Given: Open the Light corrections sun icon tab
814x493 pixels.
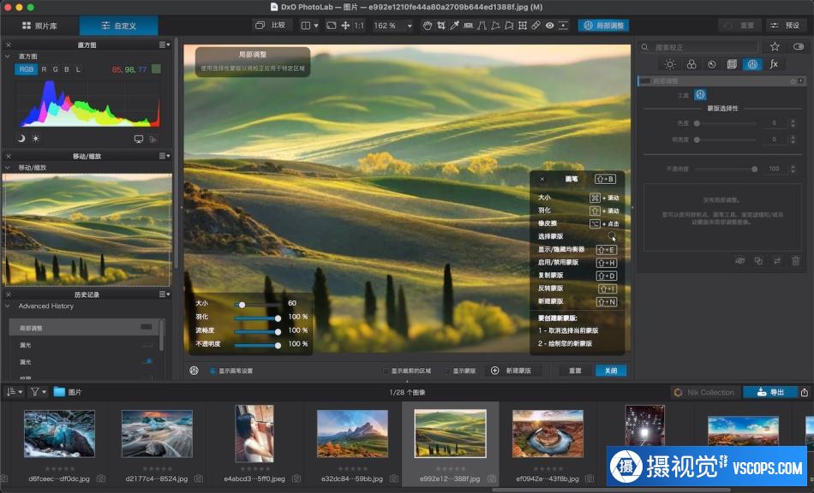Looking at the screenshot, I should [x=670, y=64].
